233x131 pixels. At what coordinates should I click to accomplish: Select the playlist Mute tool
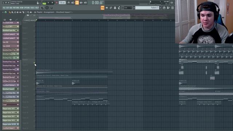pos(18,12)
